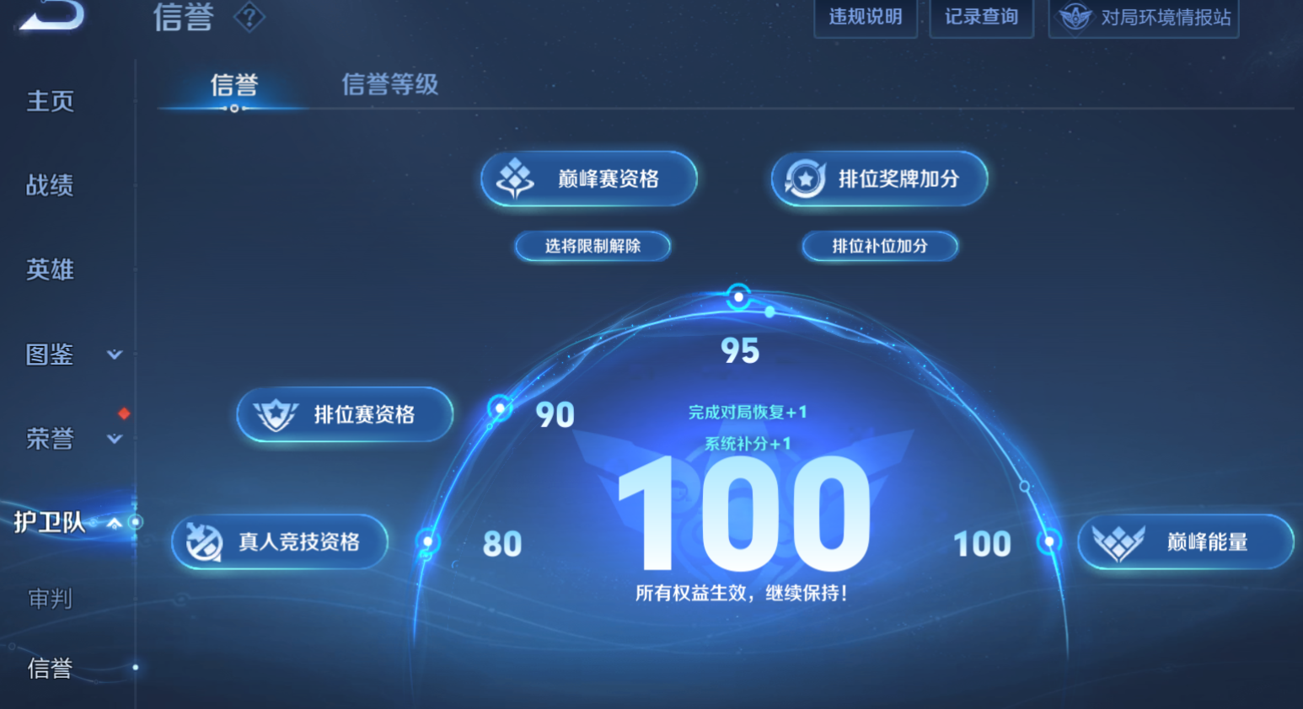Open 对局环境情报站
Screen dimensions: 1303x709
[1144, 17]
